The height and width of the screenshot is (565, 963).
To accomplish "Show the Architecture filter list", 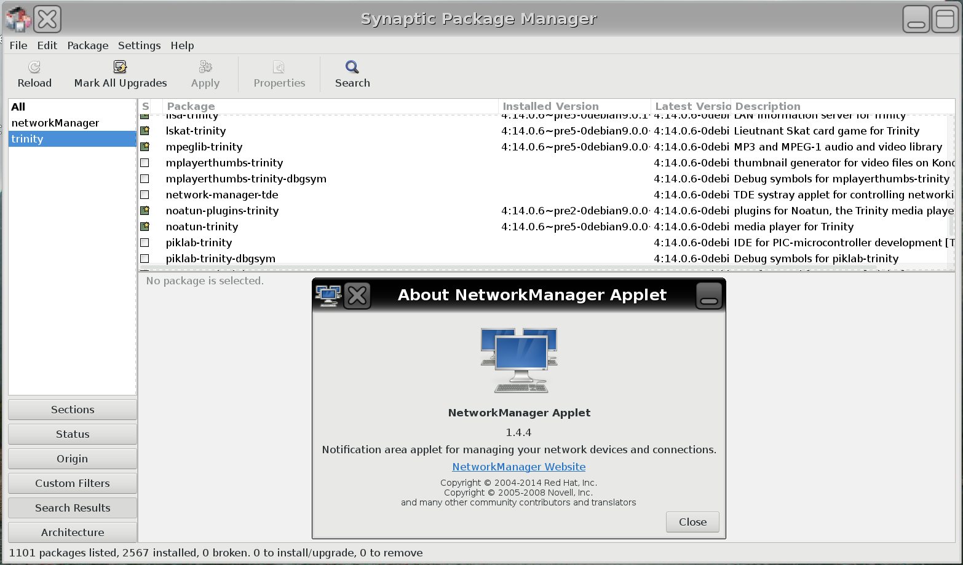I will [x=73, y=532].
